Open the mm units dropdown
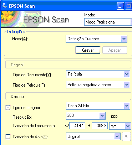132x145 pixels. (x=120, y=126)
